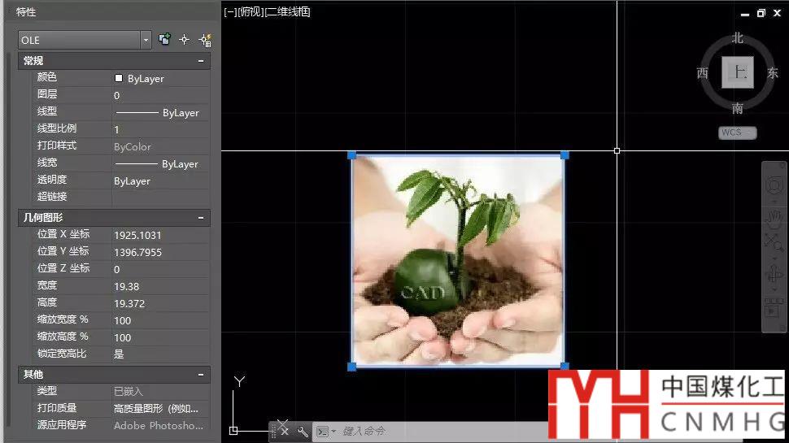Open Quick Select in the properties panel

(x=204, y=40)
